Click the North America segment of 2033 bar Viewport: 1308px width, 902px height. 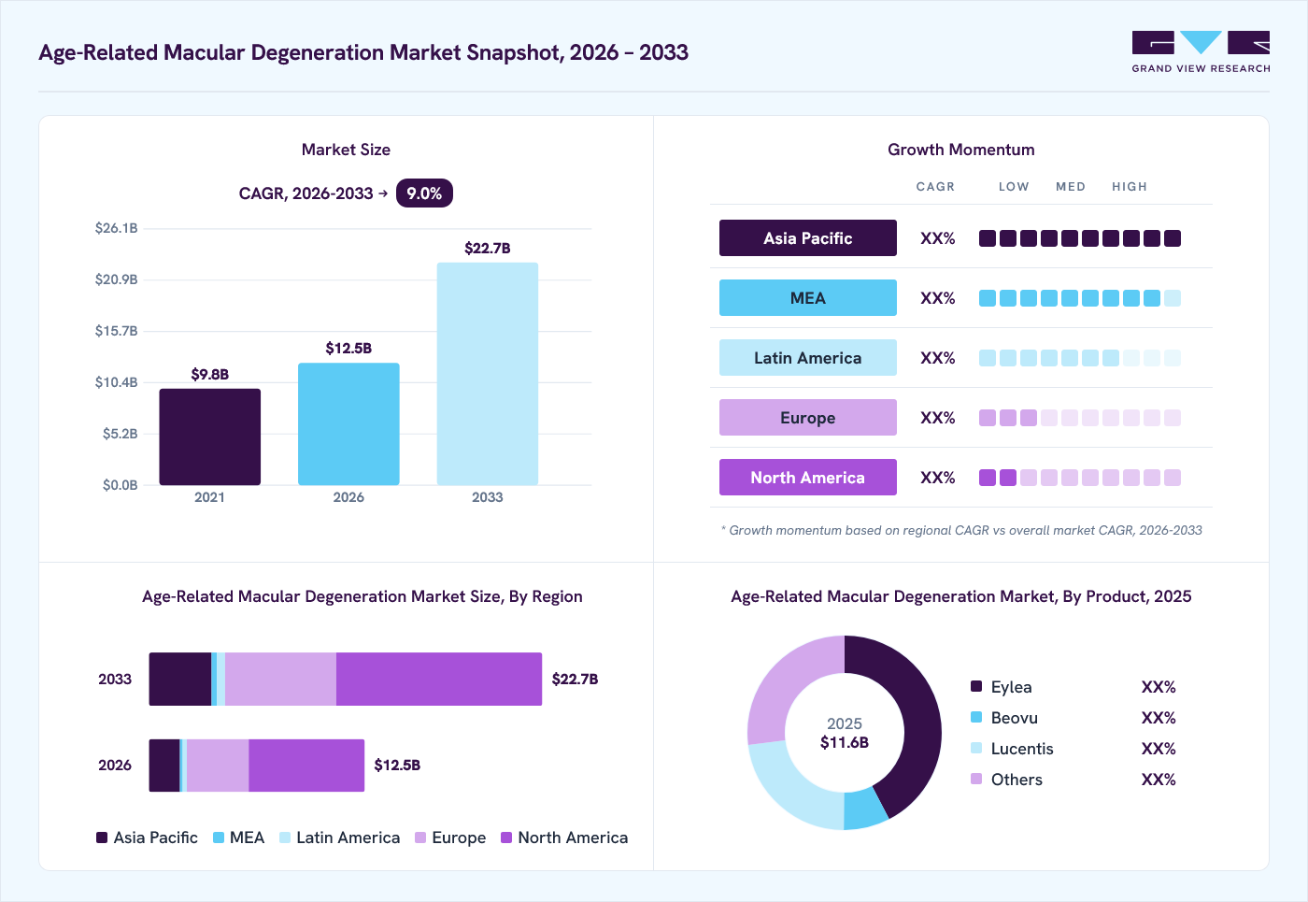(439, 679)
